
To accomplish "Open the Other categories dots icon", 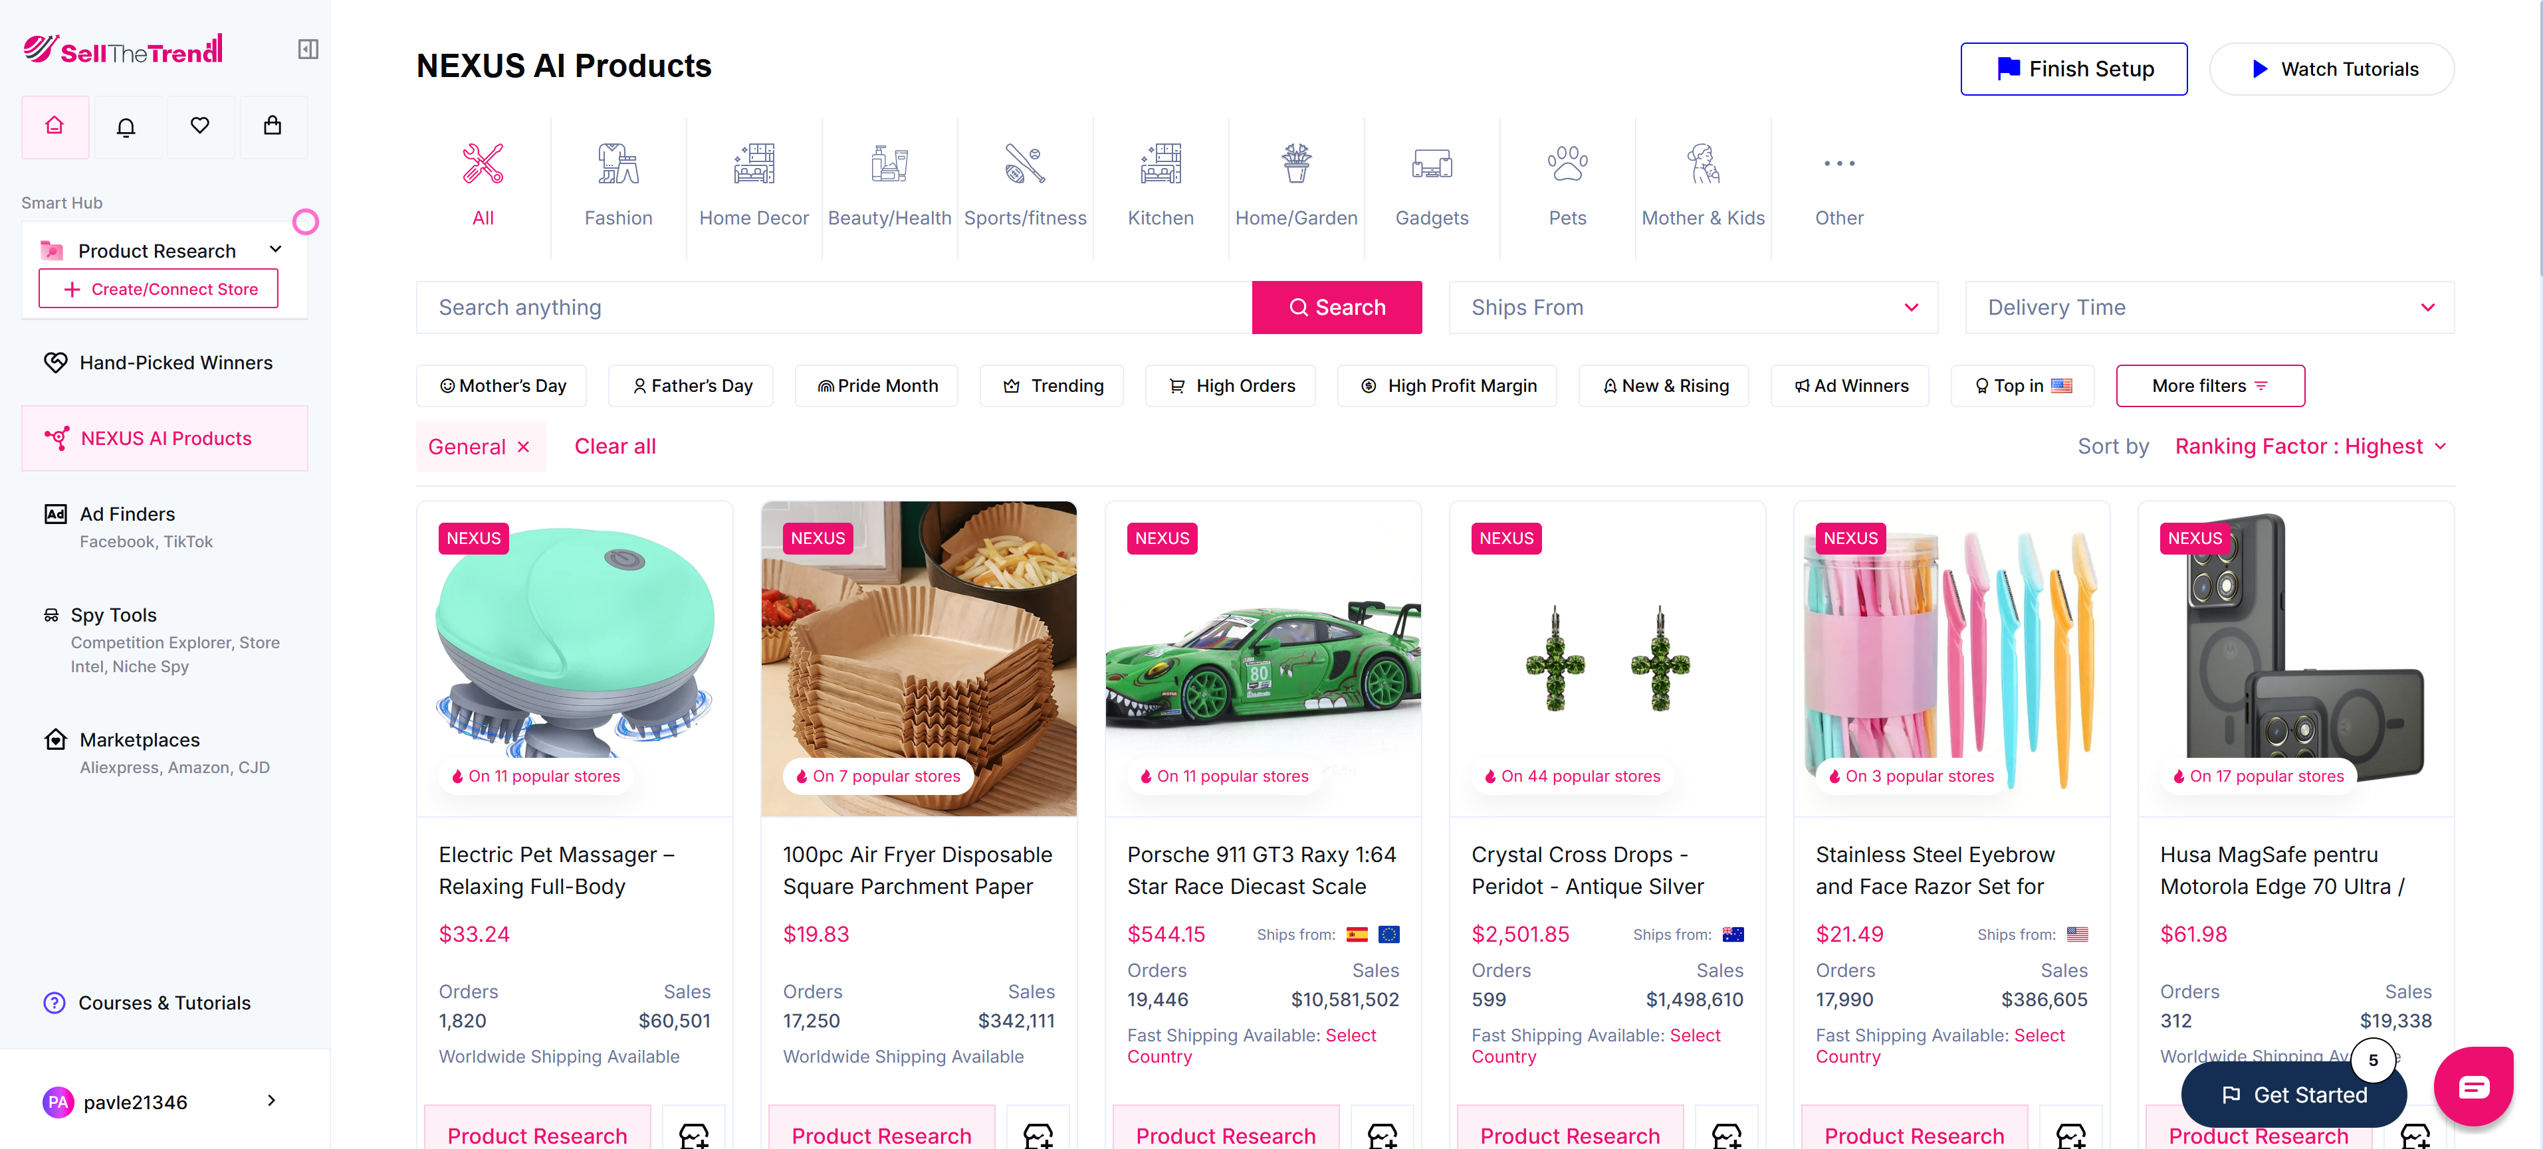I will click(x=1839, y=164).
